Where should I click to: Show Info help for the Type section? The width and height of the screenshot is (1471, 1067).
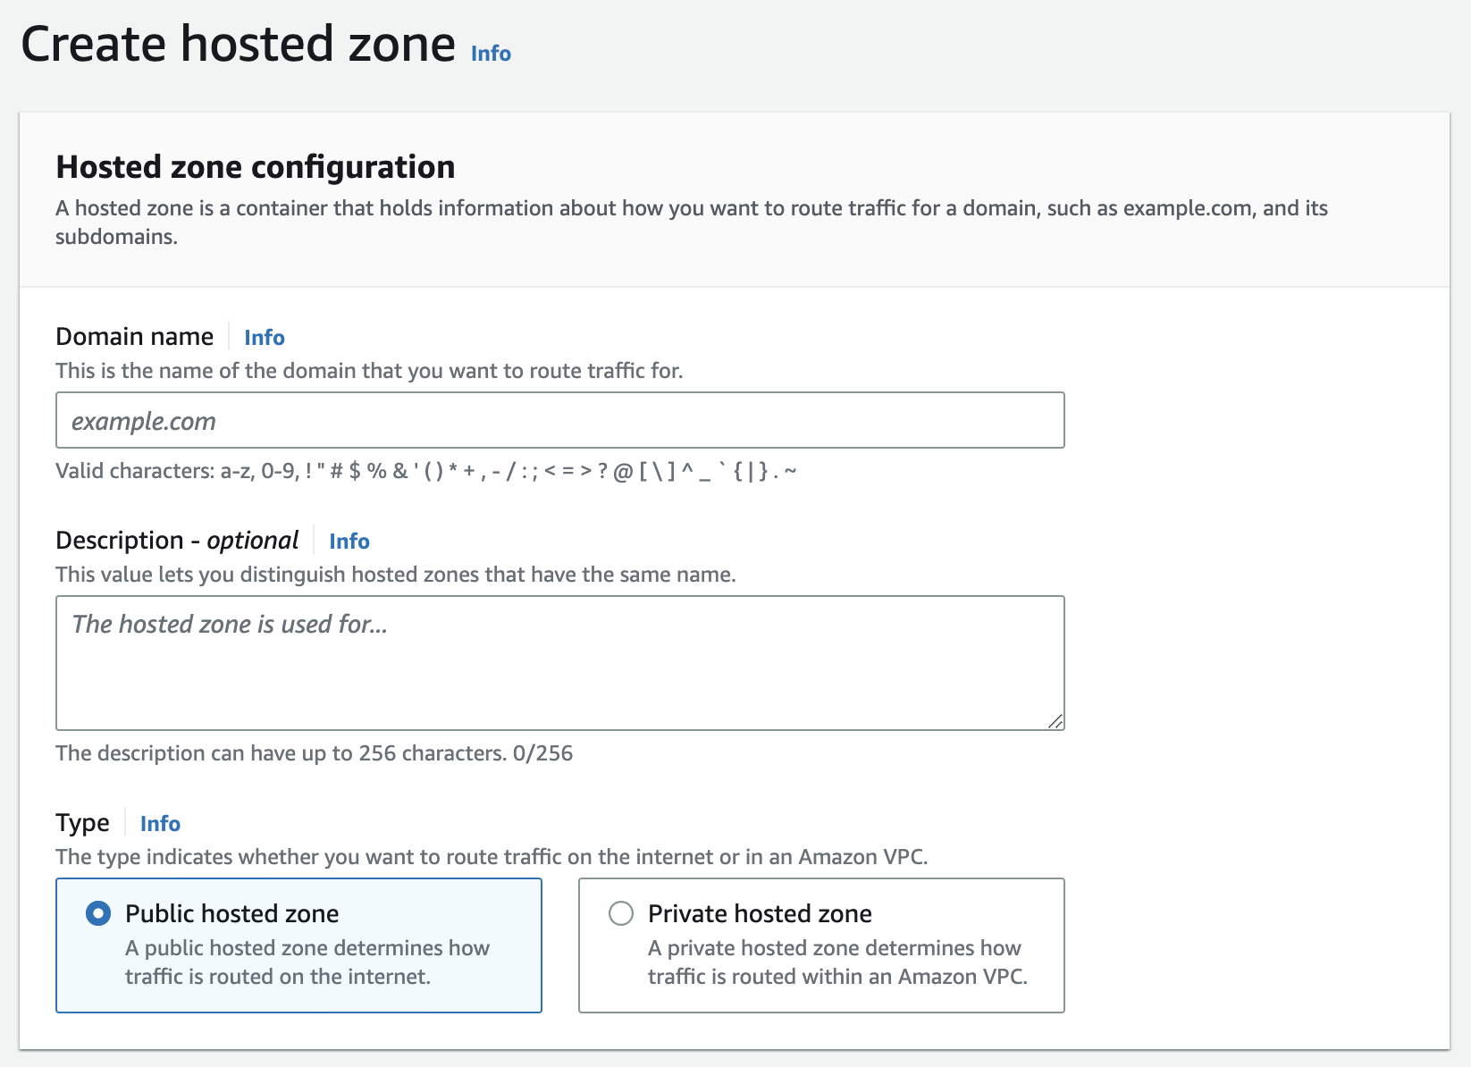[x=160, y=824]
